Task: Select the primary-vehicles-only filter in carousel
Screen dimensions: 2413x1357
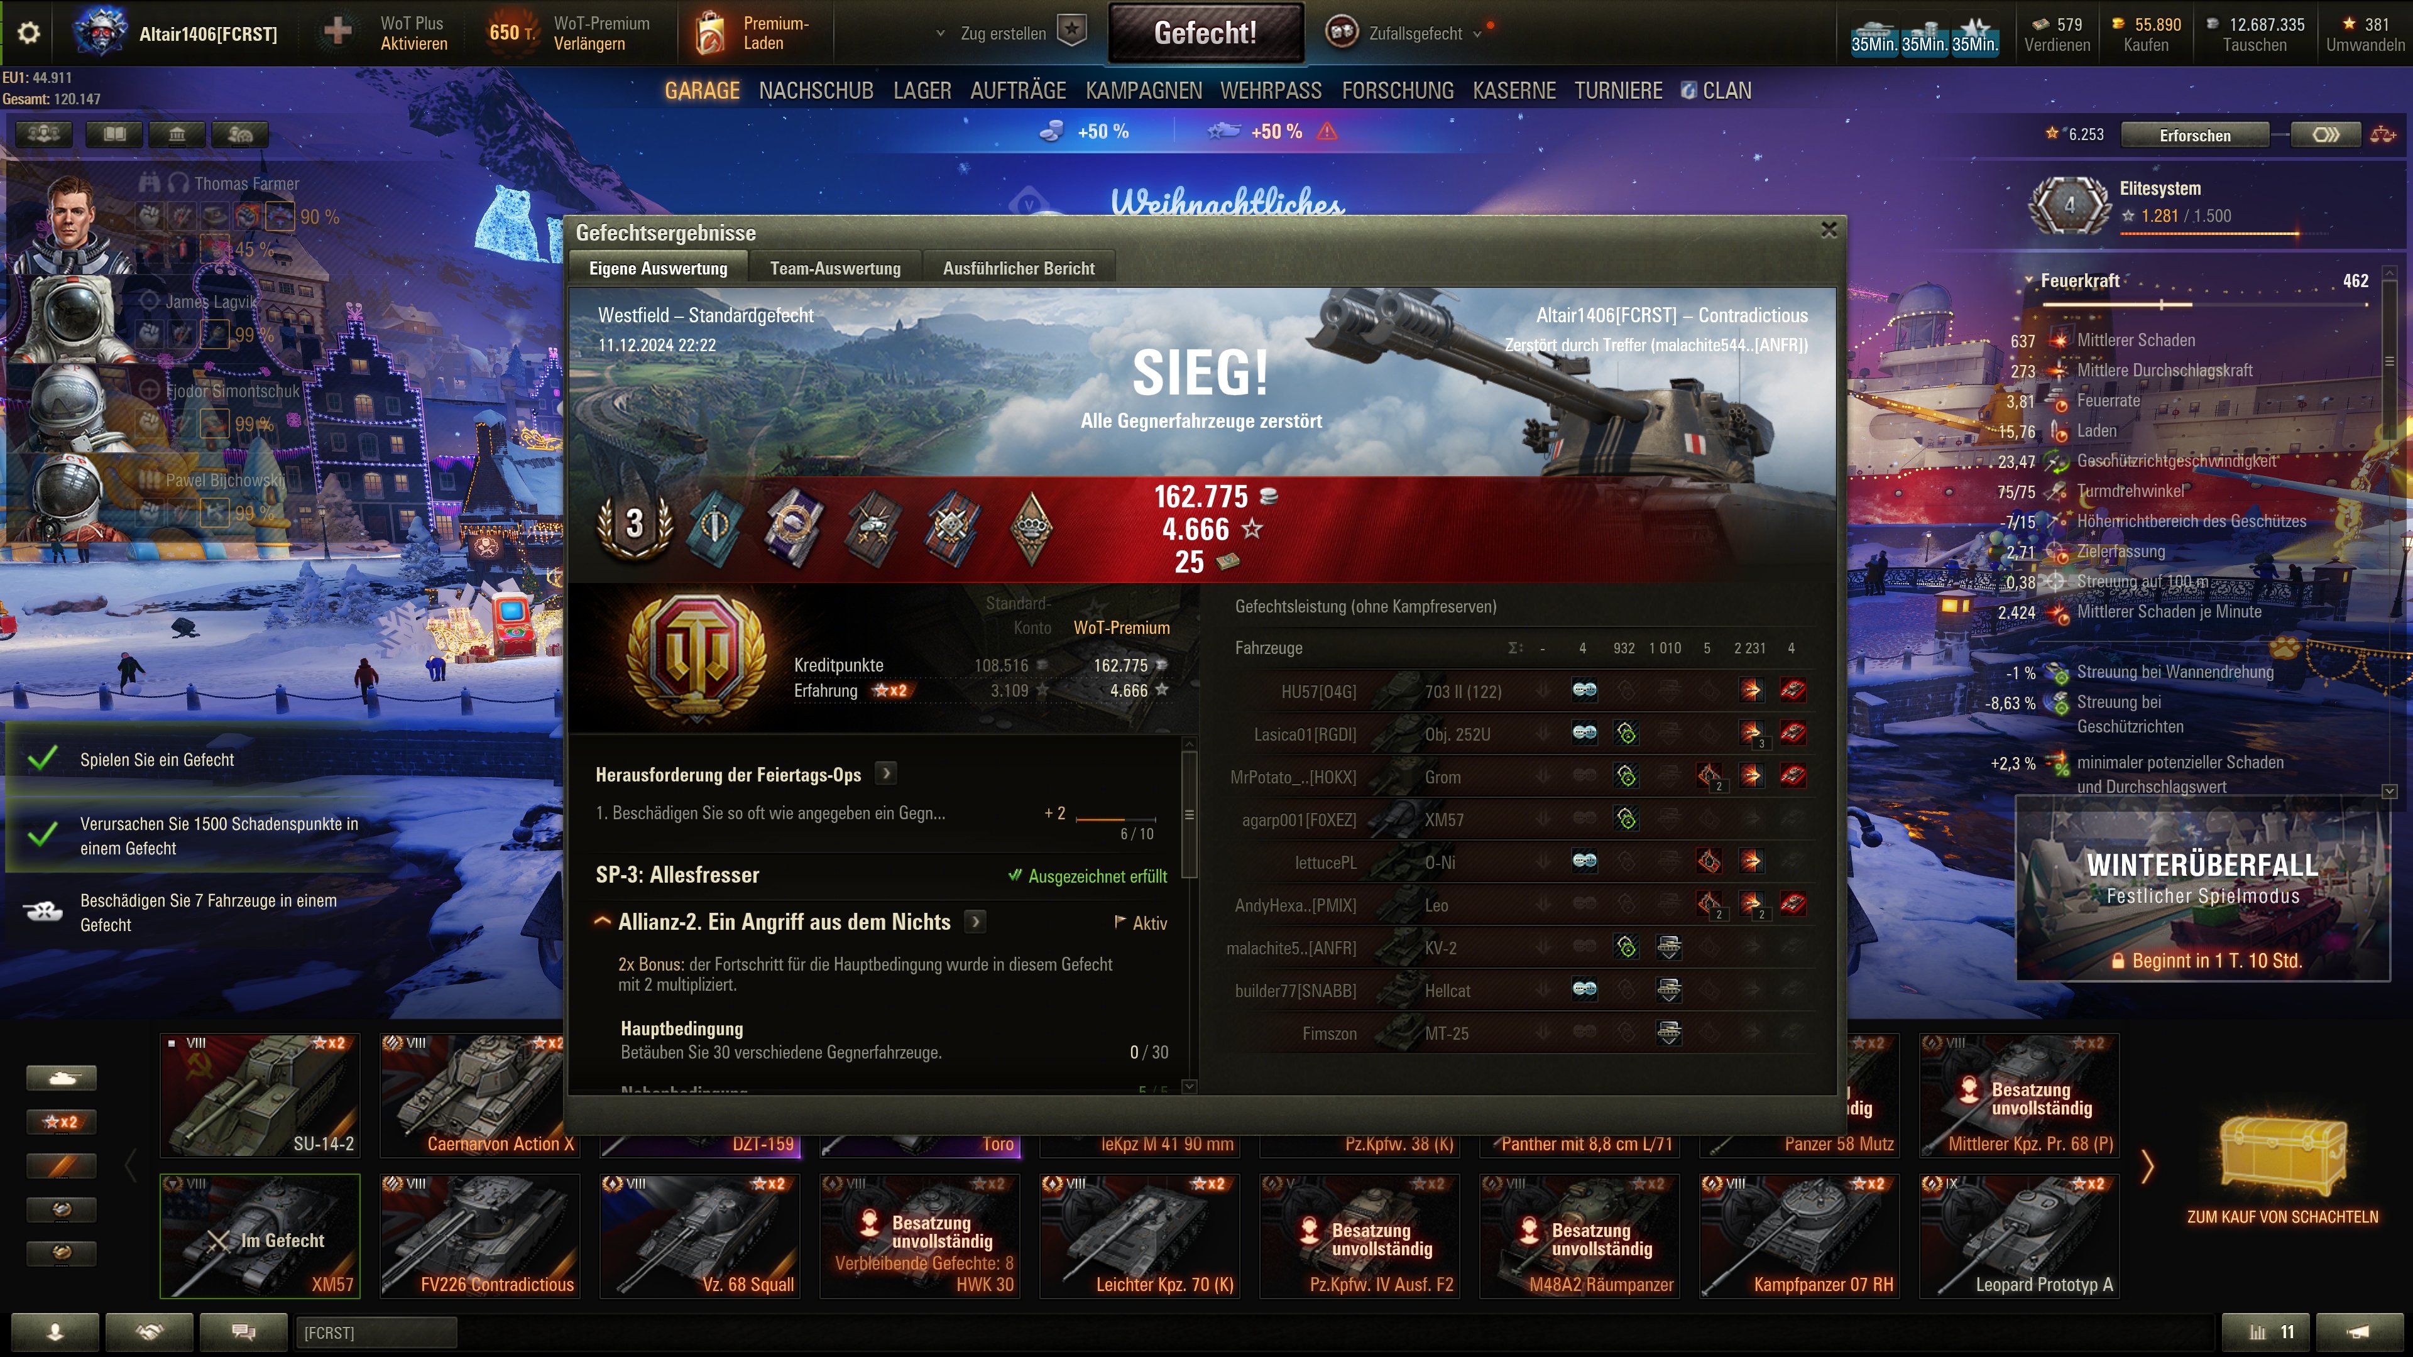Action: coord(62,1077)
